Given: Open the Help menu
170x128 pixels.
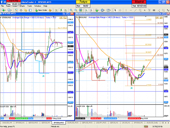Looking at the screenshot, I should click(45, 6).
